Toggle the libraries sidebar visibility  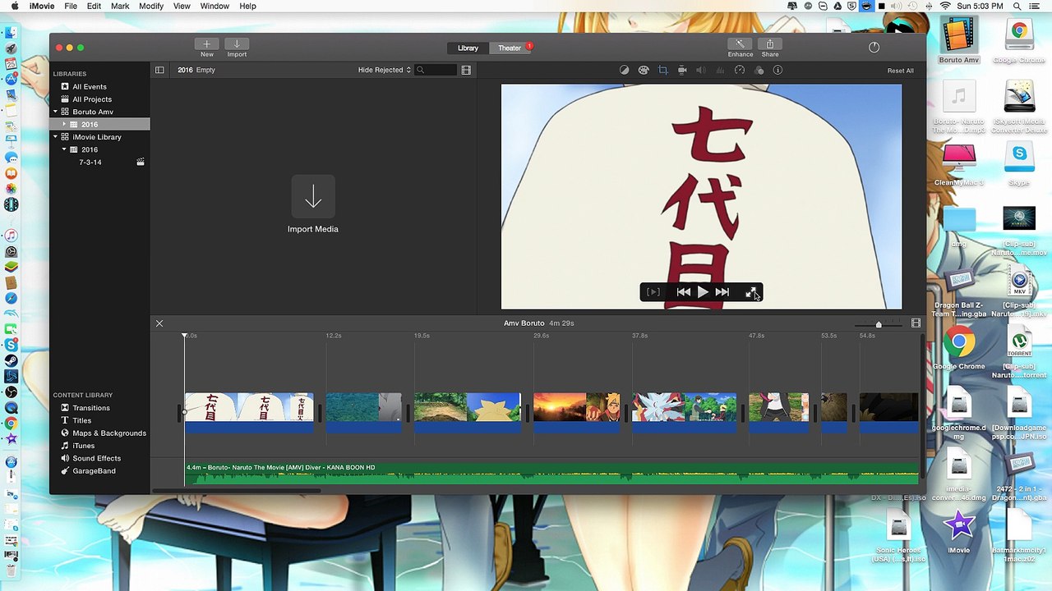[159, 71]
